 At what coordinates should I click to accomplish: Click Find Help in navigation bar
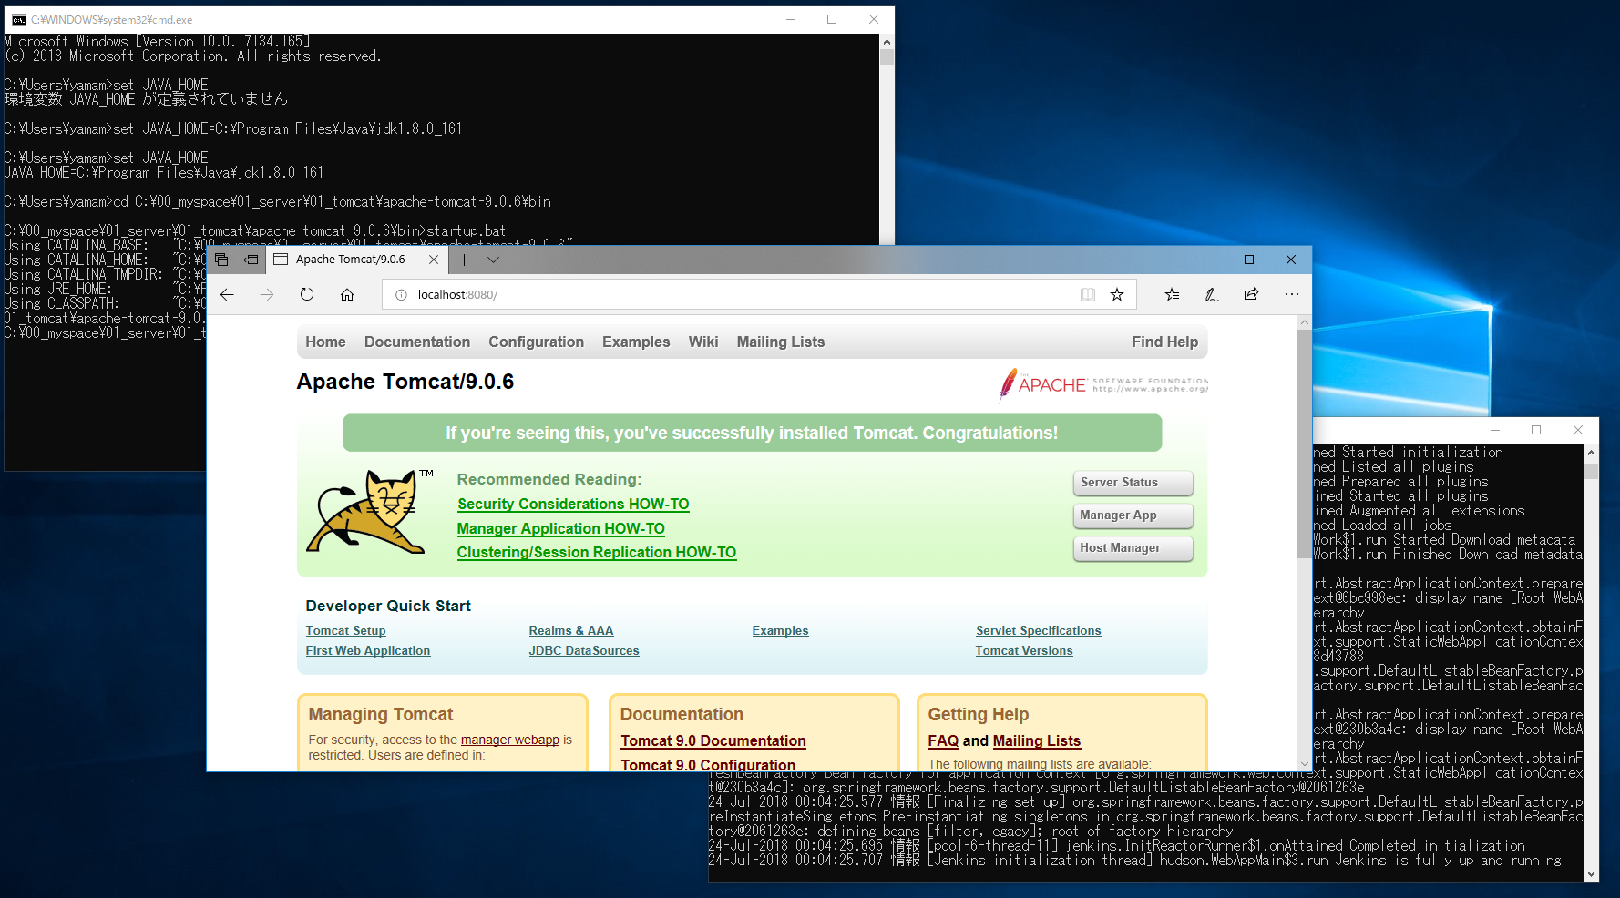(1164, 342)
